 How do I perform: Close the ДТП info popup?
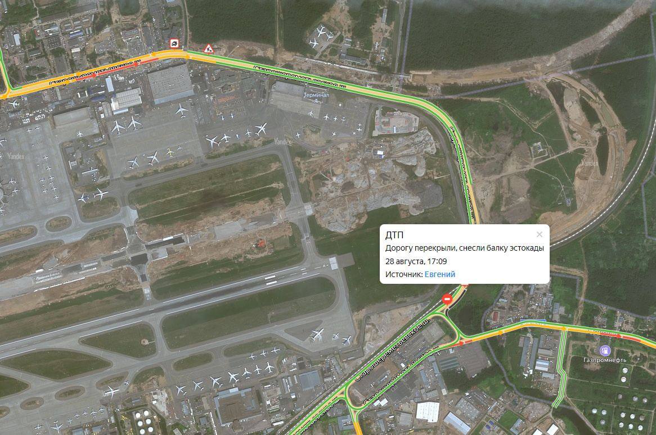[540, 234]
